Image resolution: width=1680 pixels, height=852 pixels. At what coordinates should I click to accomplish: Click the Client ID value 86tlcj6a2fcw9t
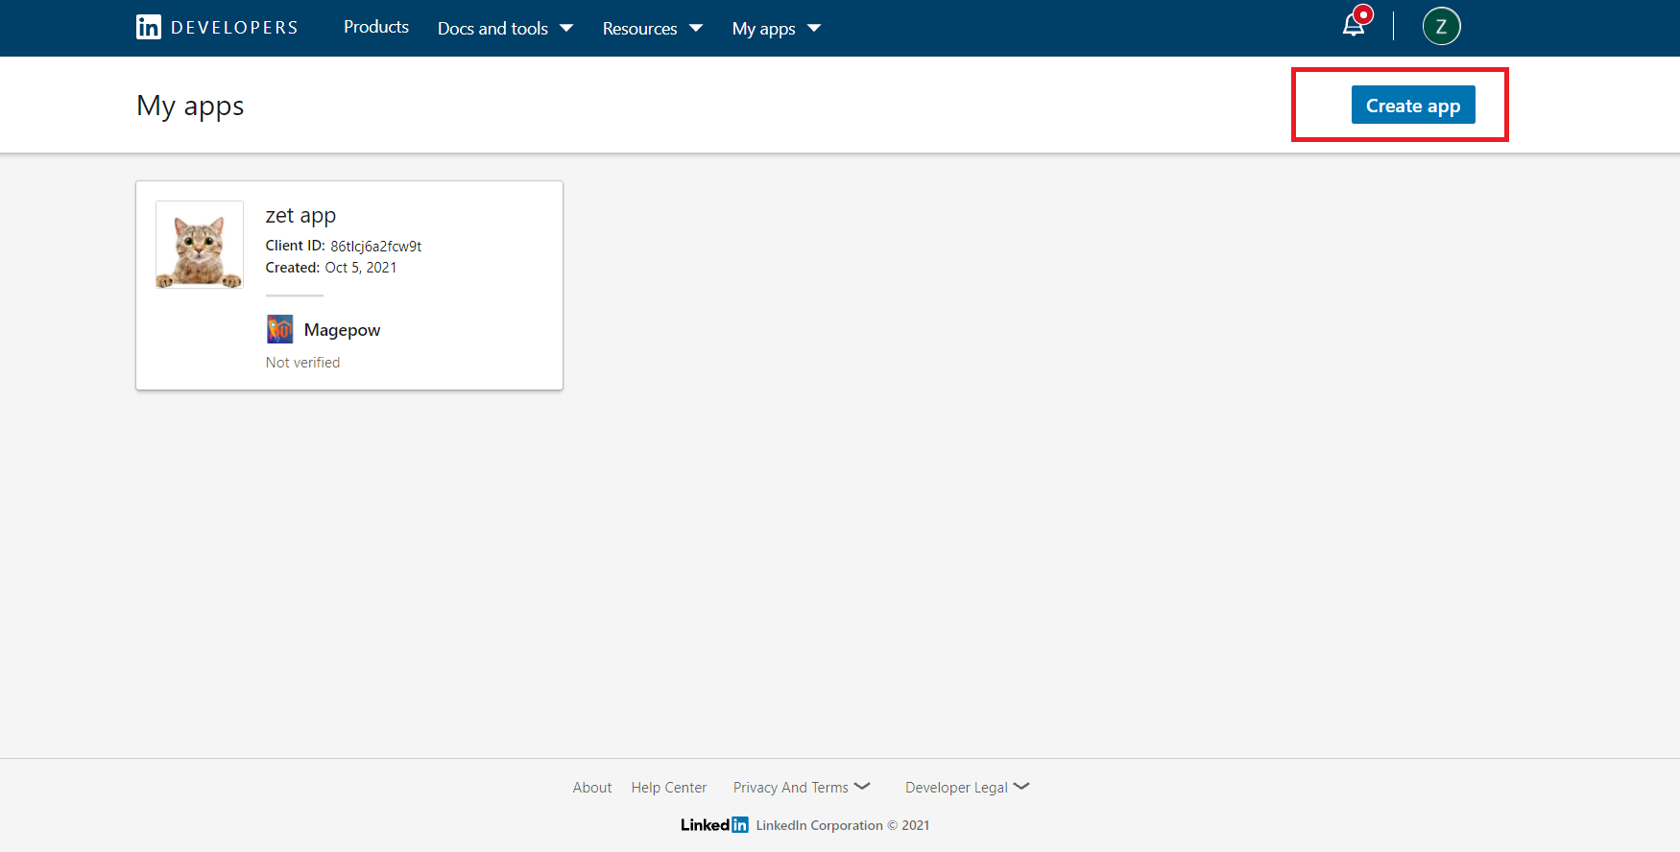point(376,247)
